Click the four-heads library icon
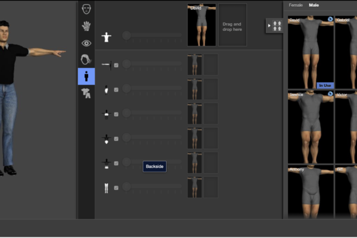Viewport: 357px width, 238px height. pos(277,26)
